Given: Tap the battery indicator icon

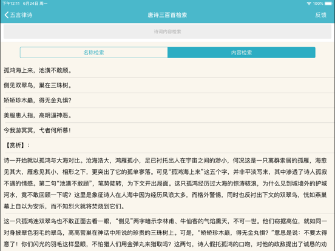Looking at the screenshot, I should point(328,4).
